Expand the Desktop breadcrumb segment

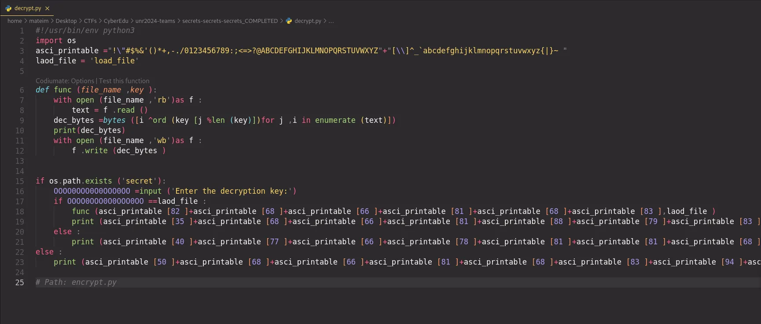click(x=66, y=21)
